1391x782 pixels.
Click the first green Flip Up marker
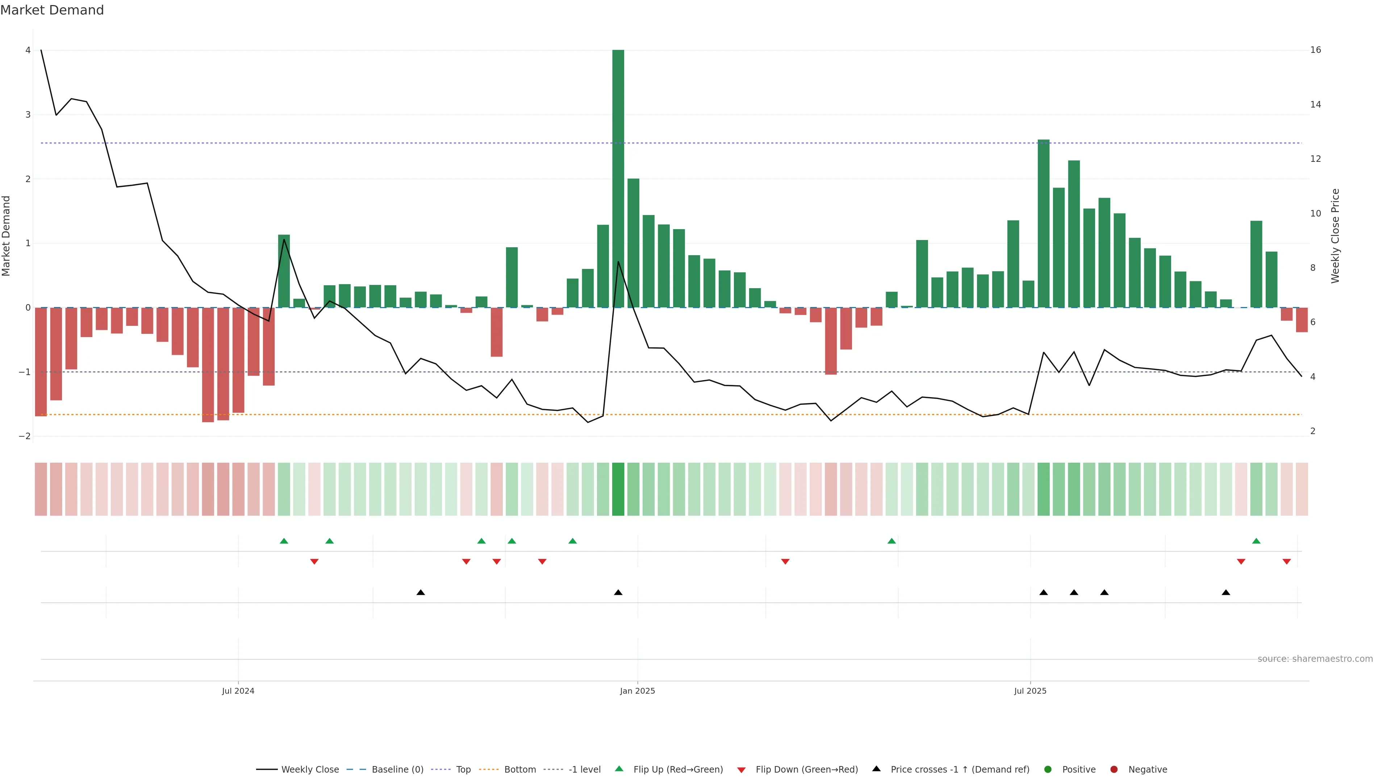click(284, 541)
